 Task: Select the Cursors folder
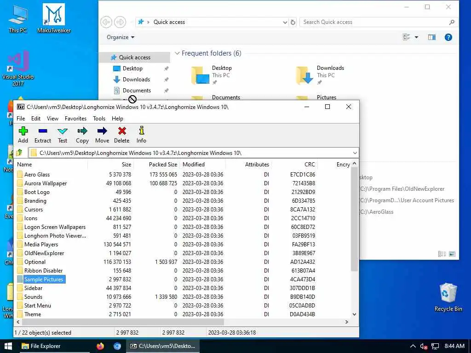(33, 210)
